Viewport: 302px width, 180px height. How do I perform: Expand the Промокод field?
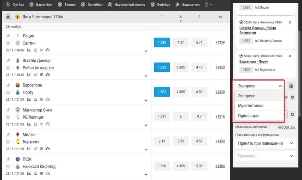coord(266,156)
